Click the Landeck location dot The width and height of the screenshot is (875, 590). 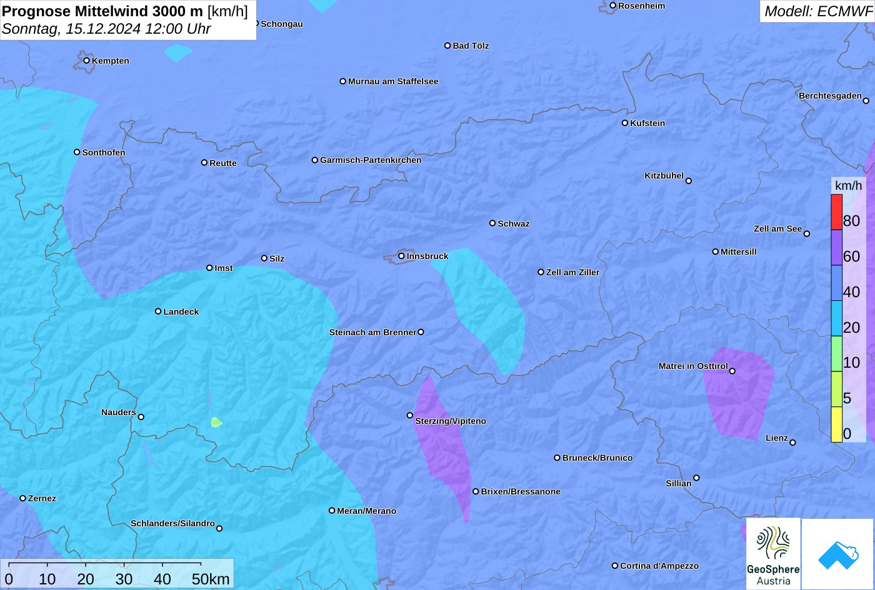click(x=158, y=312)
